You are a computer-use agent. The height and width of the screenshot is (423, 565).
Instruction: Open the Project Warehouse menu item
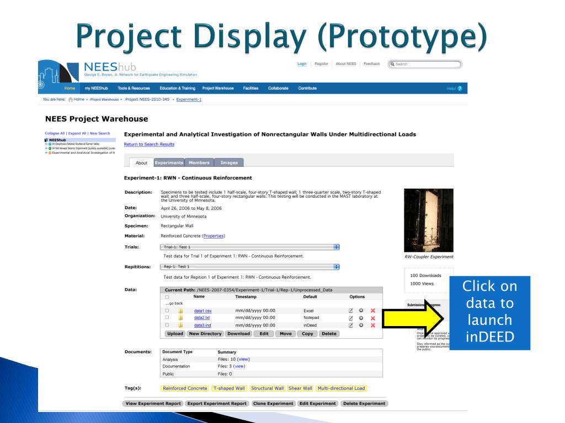tap(218, 88)
